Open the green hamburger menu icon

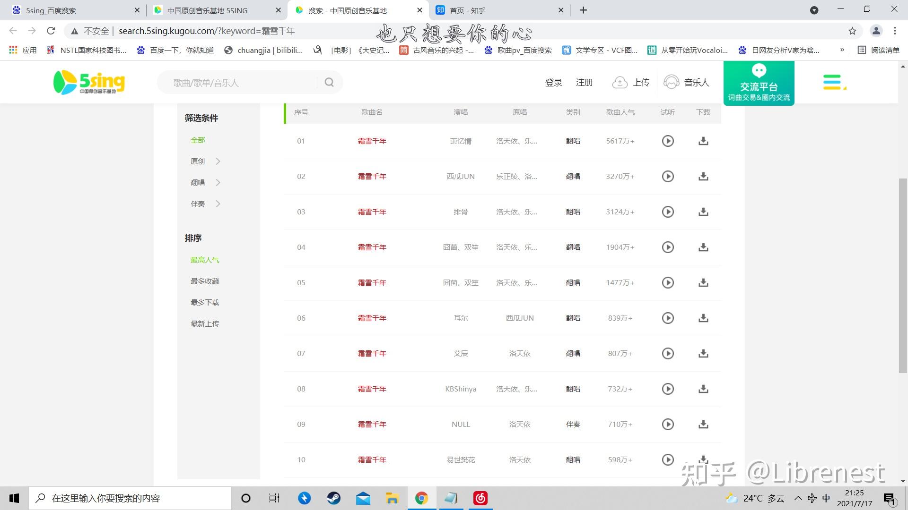coord(833,82)
